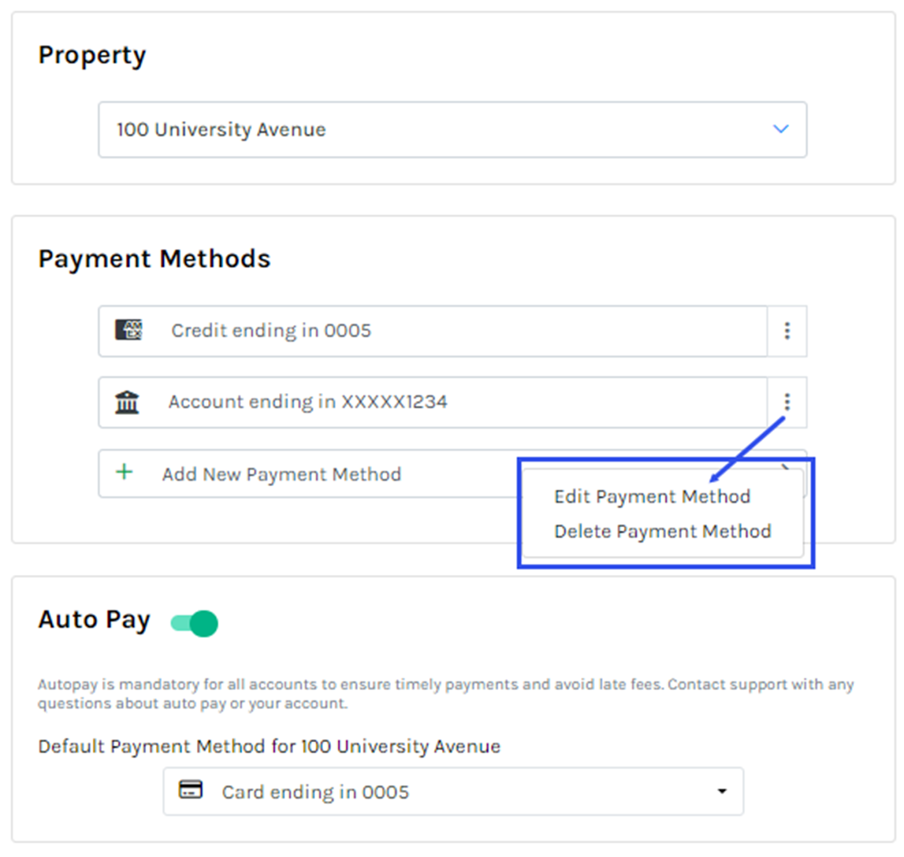904x857 pixels.
Task: Click Add New Payment Method
Action: (x=282, y=474)
